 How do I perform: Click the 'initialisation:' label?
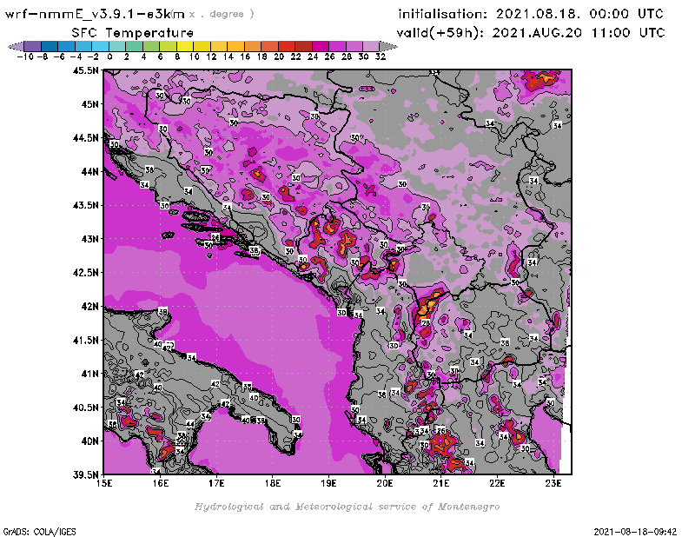[x=442, y=14]
